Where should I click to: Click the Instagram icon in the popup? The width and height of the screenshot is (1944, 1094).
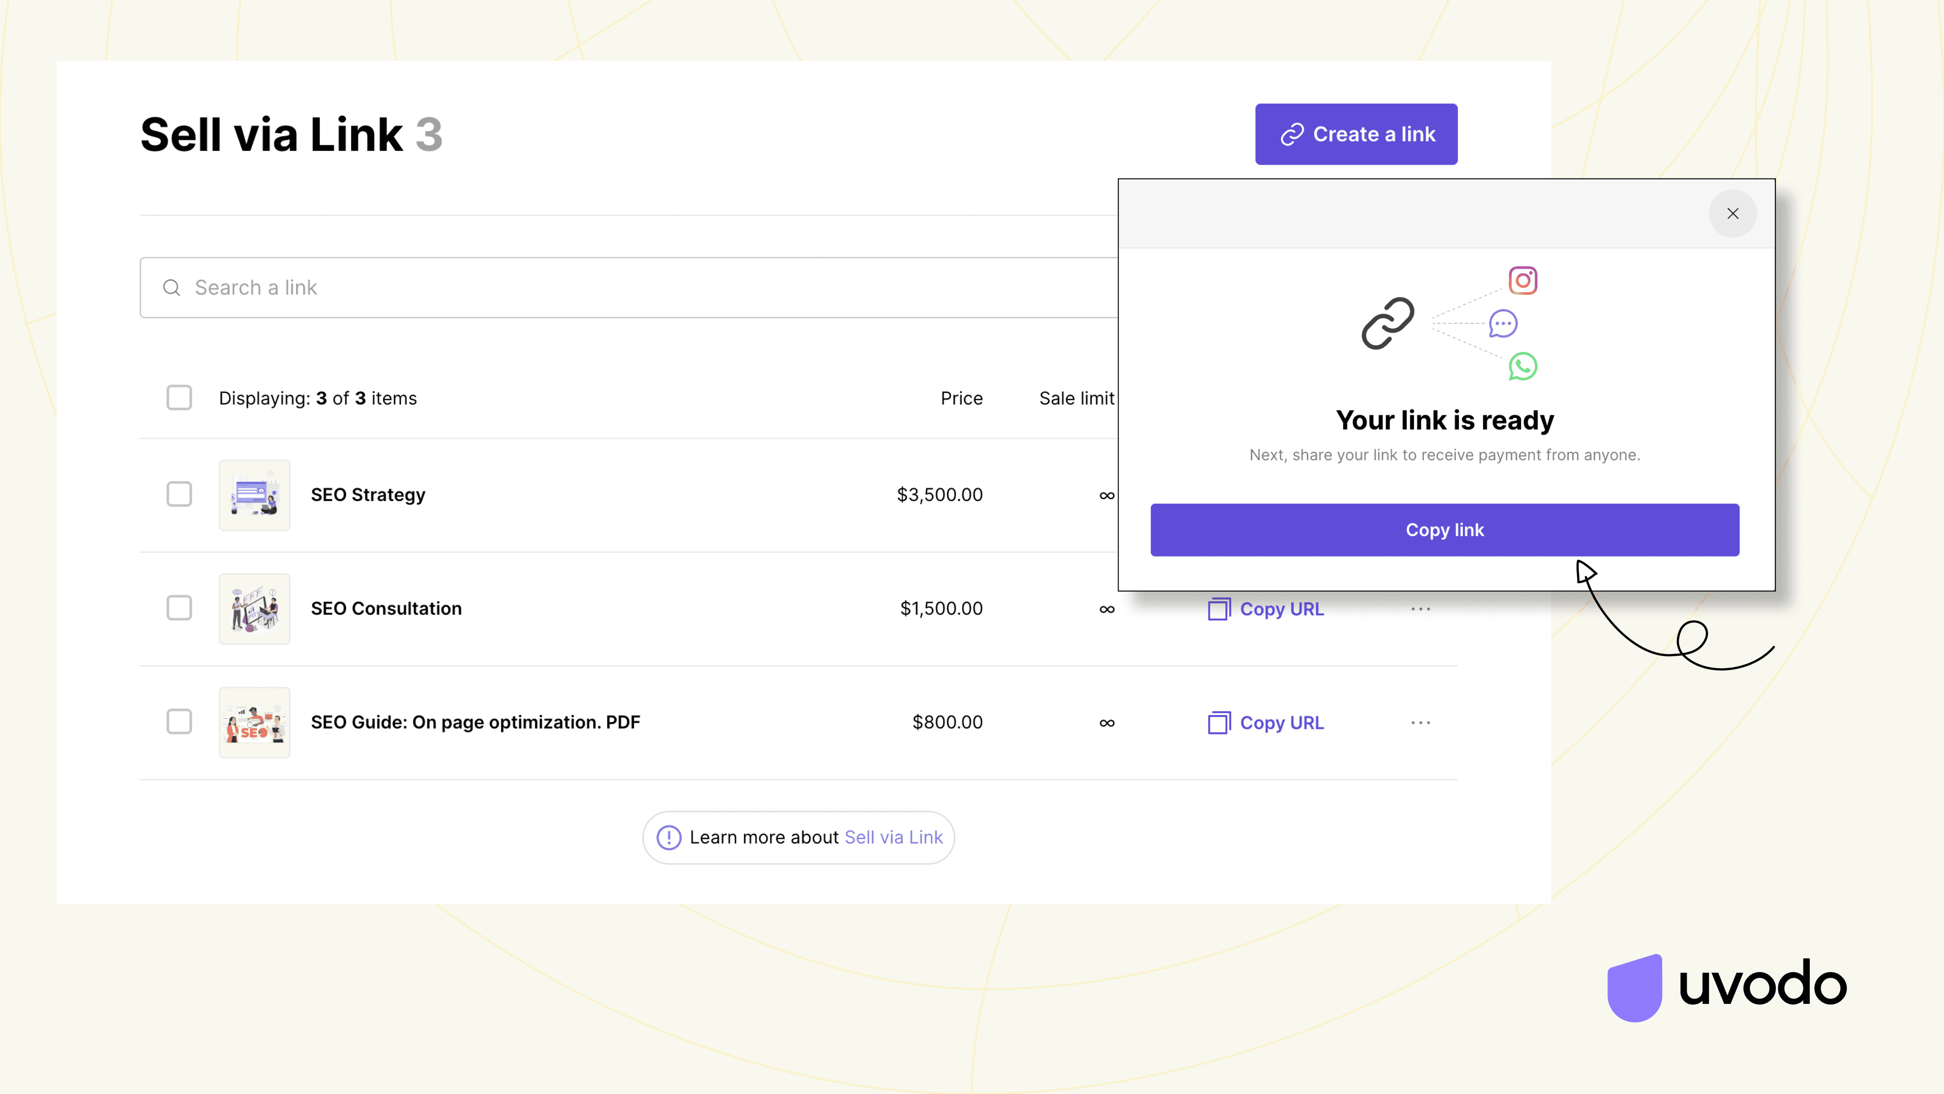pos(1522,281)
